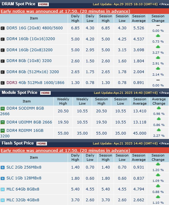
Task: Click the Session Change header in DRAM table
Action: (x=158, y=19)
